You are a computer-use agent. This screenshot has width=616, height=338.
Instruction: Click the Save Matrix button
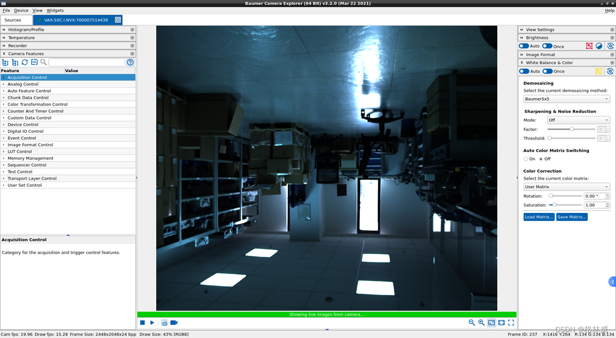[x=572, y=217]
